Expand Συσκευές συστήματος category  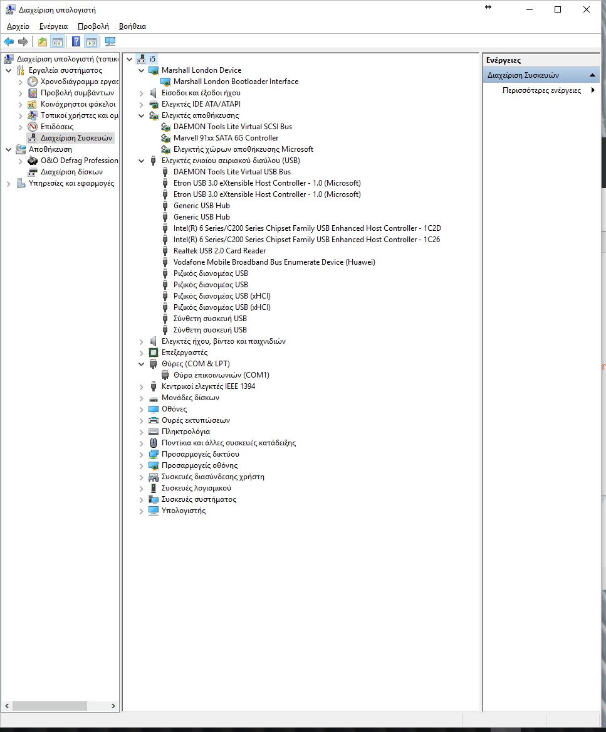[142, 500]
